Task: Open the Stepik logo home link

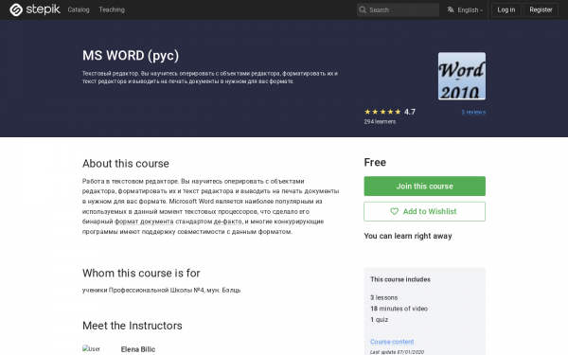Action: [34, 9]
